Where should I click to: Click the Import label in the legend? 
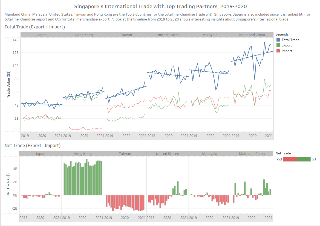pos(287,51)
